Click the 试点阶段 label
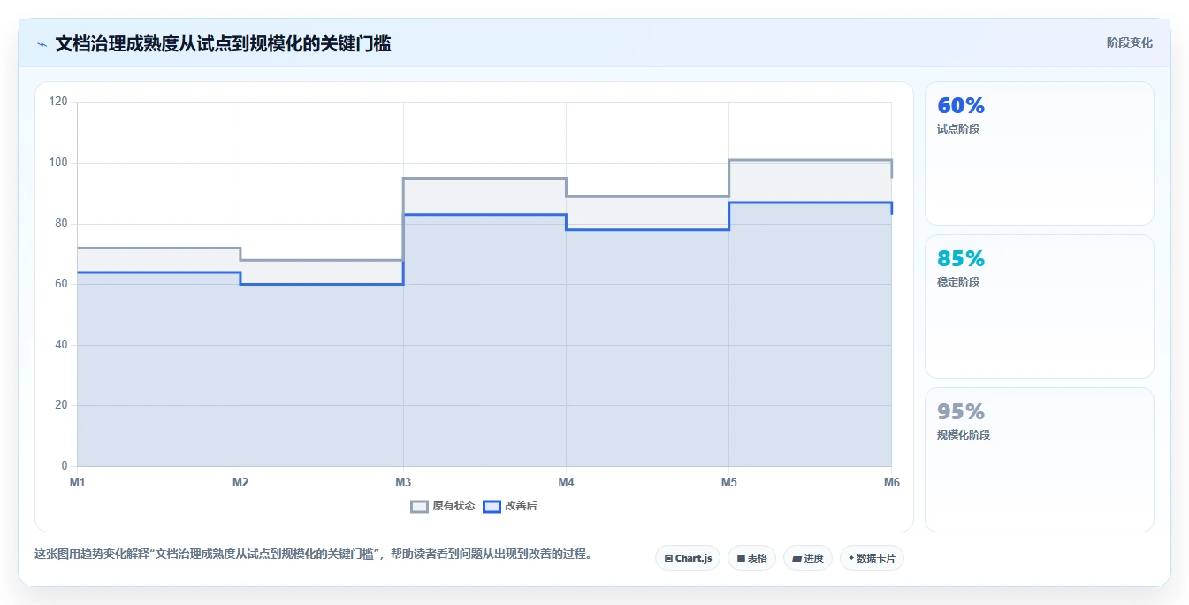Image resolution: width=1189 pixels, height=605 pixels. click(958, 129)
